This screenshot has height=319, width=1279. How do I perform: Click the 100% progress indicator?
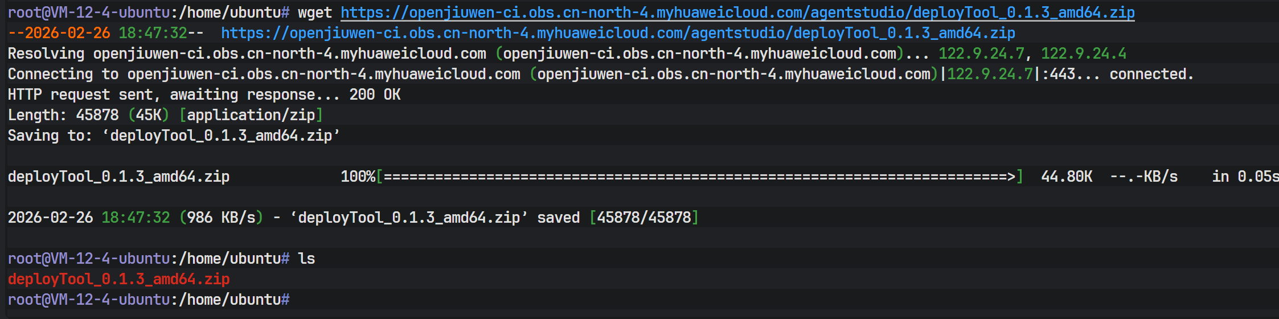(x=358, y=177)
